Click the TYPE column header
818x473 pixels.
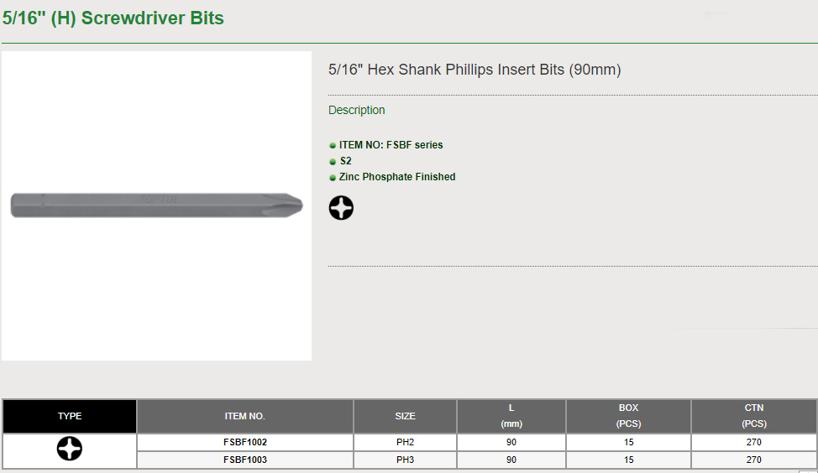pyautogui.click(x=70, y=416)
